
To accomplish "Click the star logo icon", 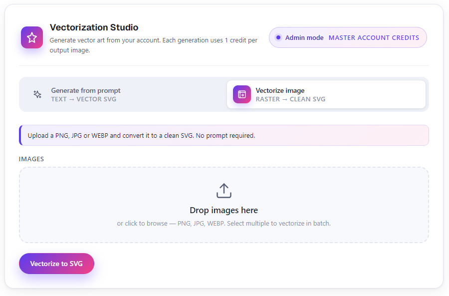I will pyautogui.click(x=32, y=37).
